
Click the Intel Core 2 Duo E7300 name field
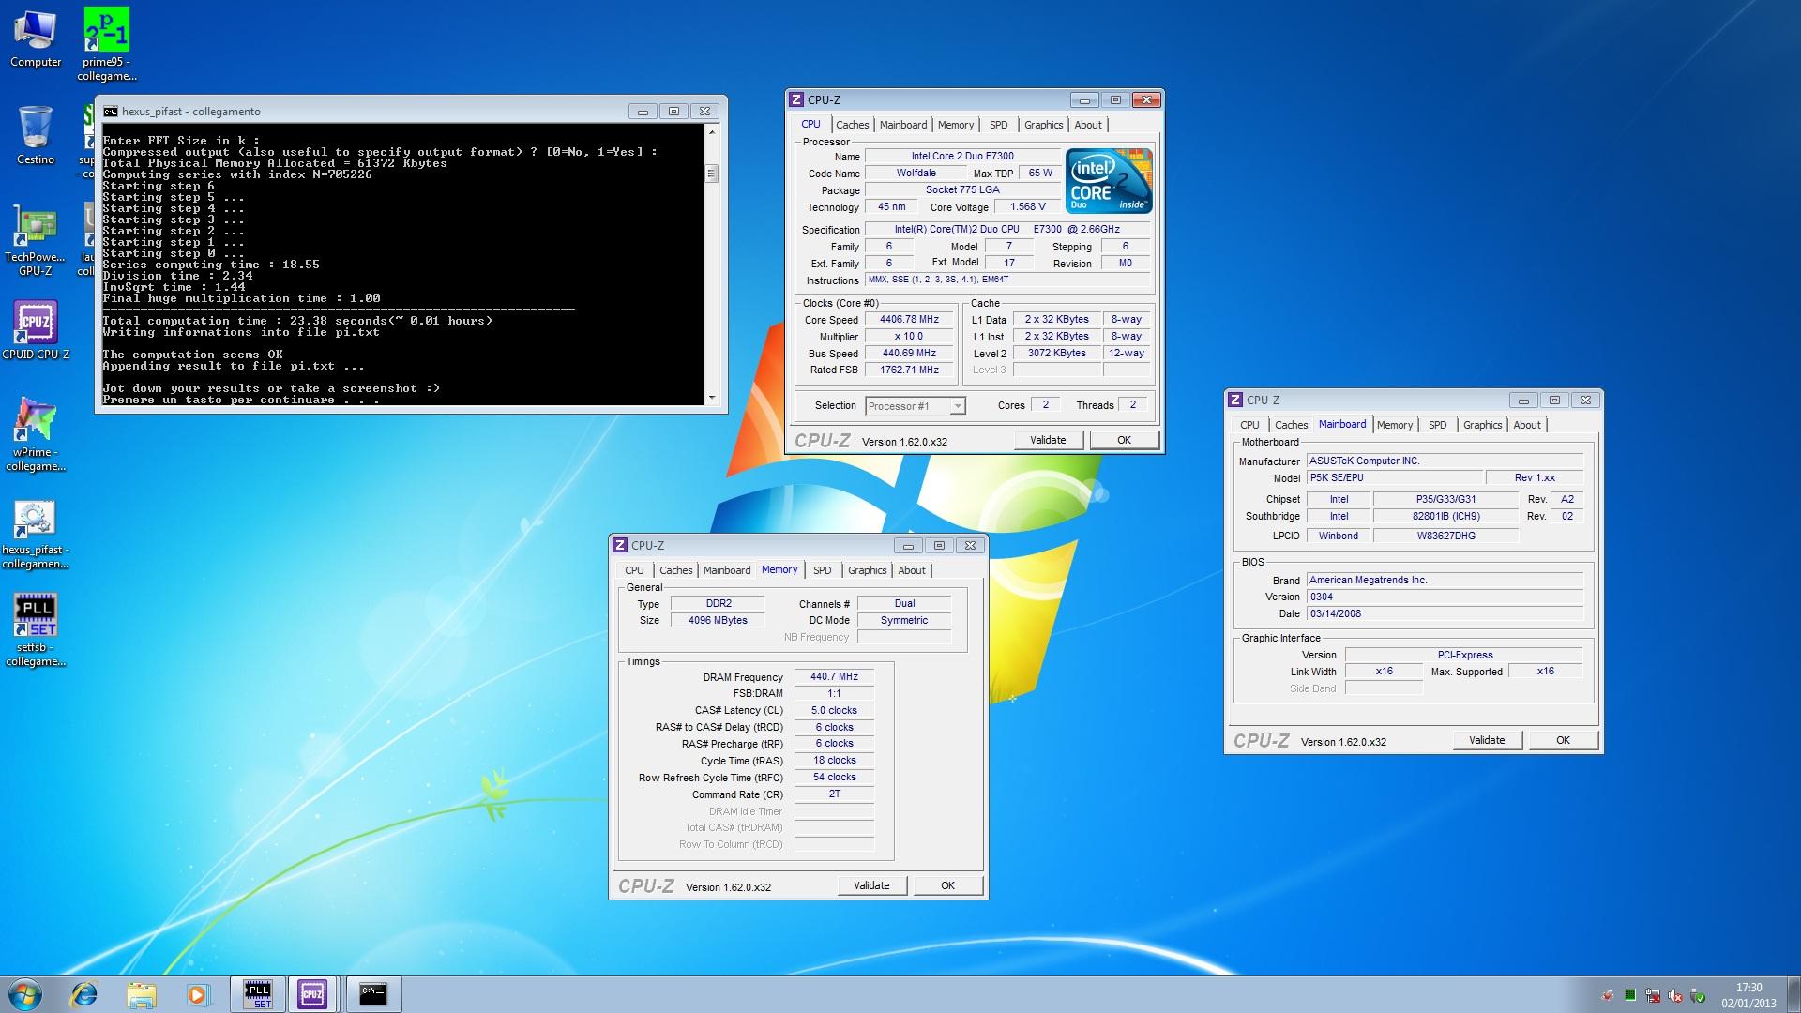tap(962, 157)
